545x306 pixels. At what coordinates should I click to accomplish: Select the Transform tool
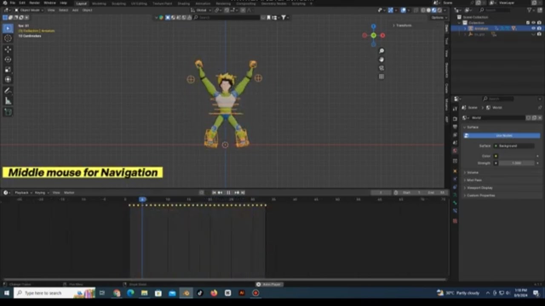point(8,79)
